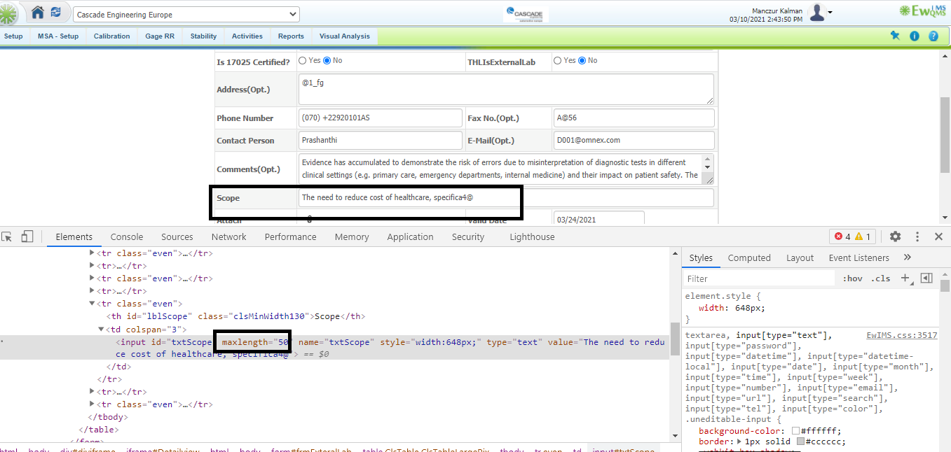Close the DevTools panel
Image resolution: width=951 pixels, height=452 pixels.
[939, 237]
